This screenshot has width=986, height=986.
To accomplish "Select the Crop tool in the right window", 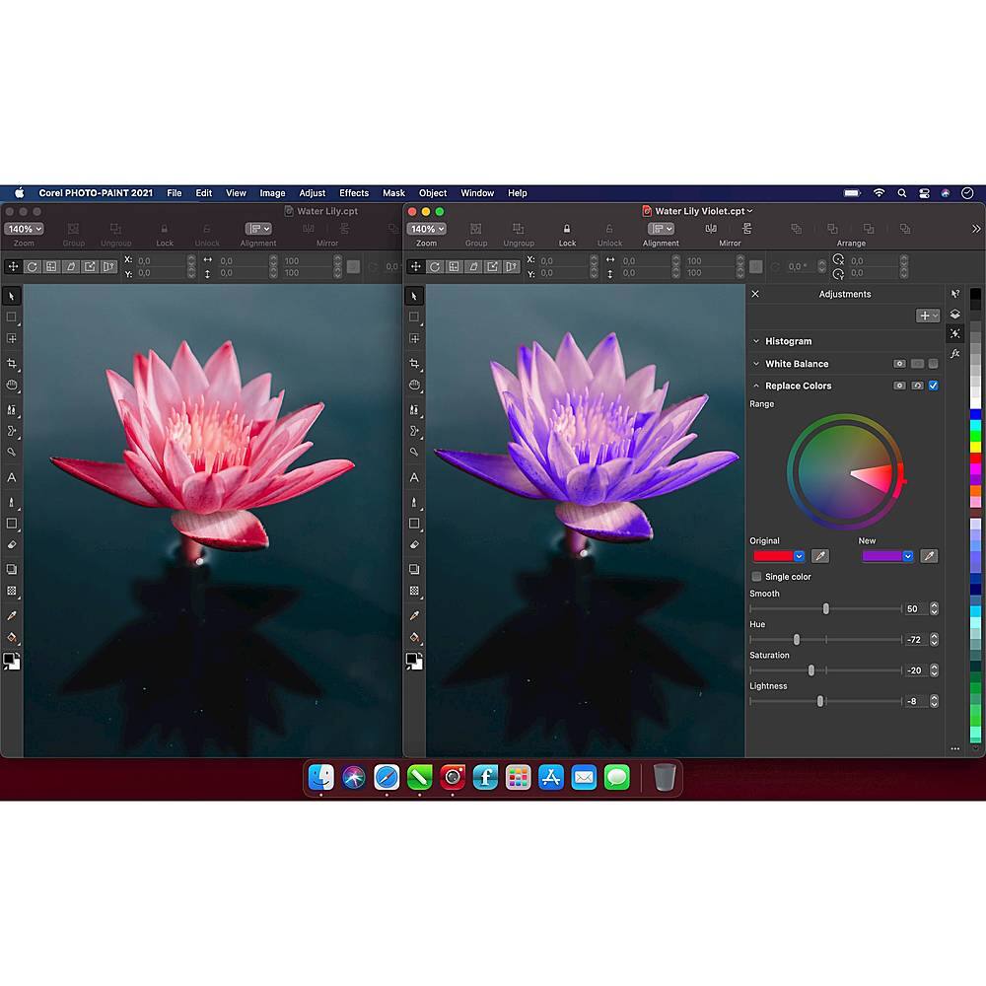I will point(415,364).
